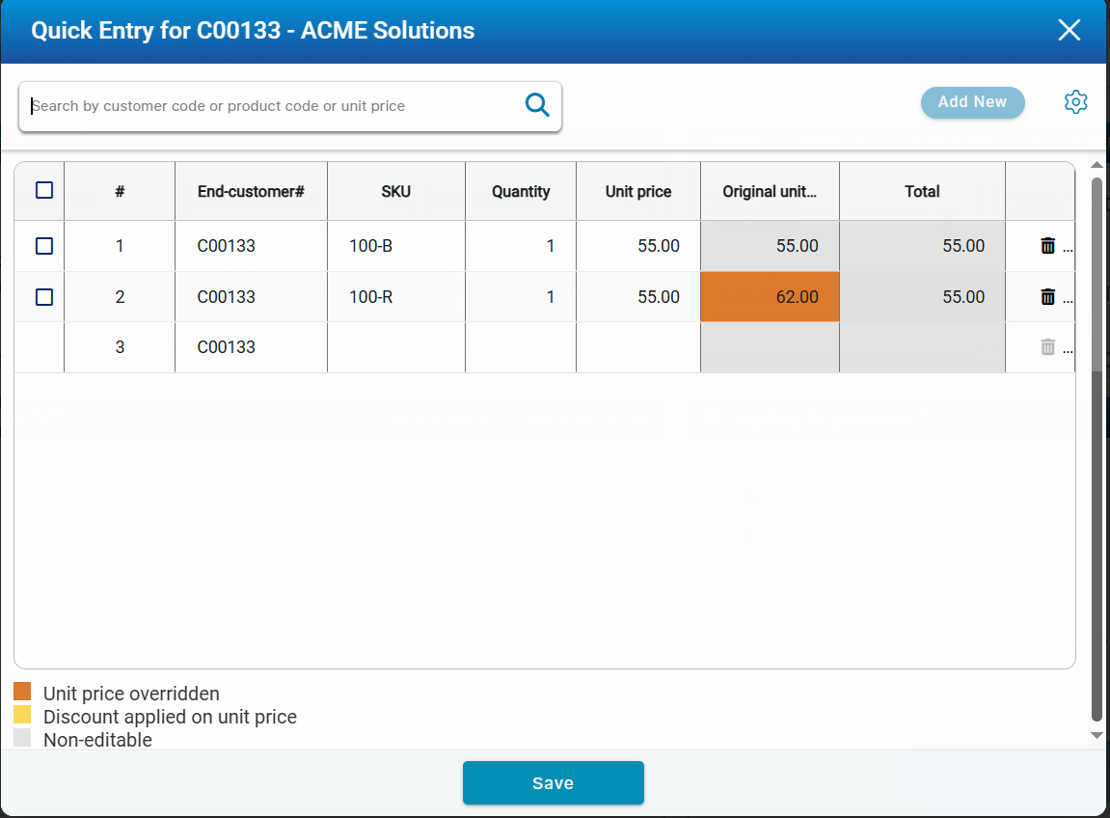Click the unit price cell for 100-R

[638, 297]
